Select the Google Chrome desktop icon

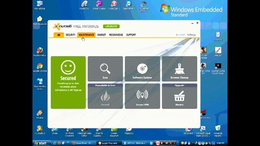pos(40,67)
